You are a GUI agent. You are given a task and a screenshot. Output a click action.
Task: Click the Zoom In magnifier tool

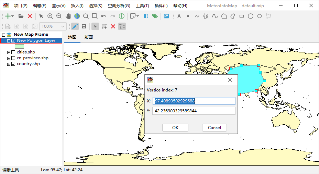pos(50,16)
